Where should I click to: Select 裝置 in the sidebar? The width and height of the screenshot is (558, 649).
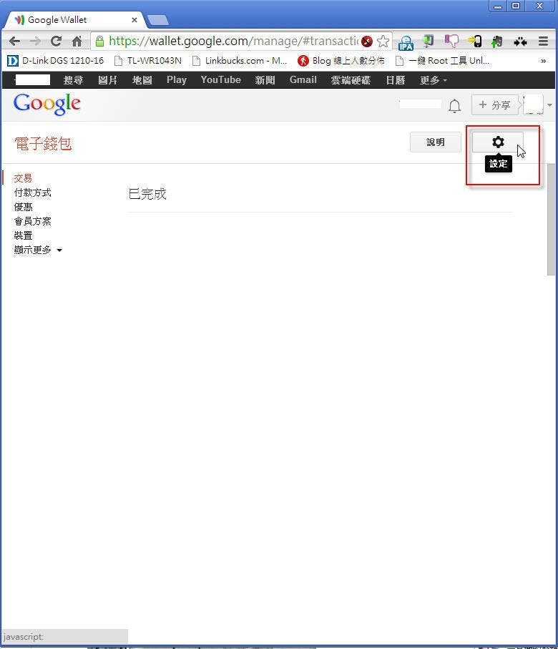pyautogui.click(x=23, y=235)
